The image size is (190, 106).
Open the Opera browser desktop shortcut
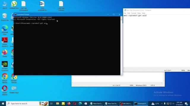click(x=5, y=90)
